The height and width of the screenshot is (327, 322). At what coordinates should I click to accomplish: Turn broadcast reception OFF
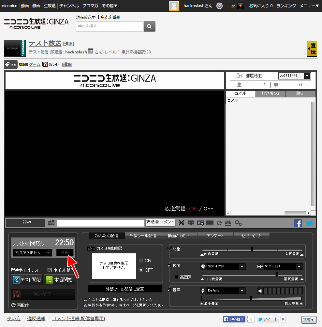click(x=209, y=208)
